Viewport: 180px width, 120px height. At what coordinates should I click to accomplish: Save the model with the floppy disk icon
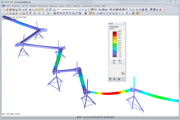16,10
